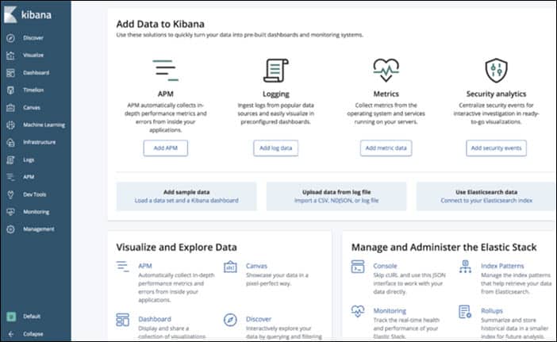Select Visualize label in sidebar menu
The image size is (557, 342).
(x=33, y=55)
